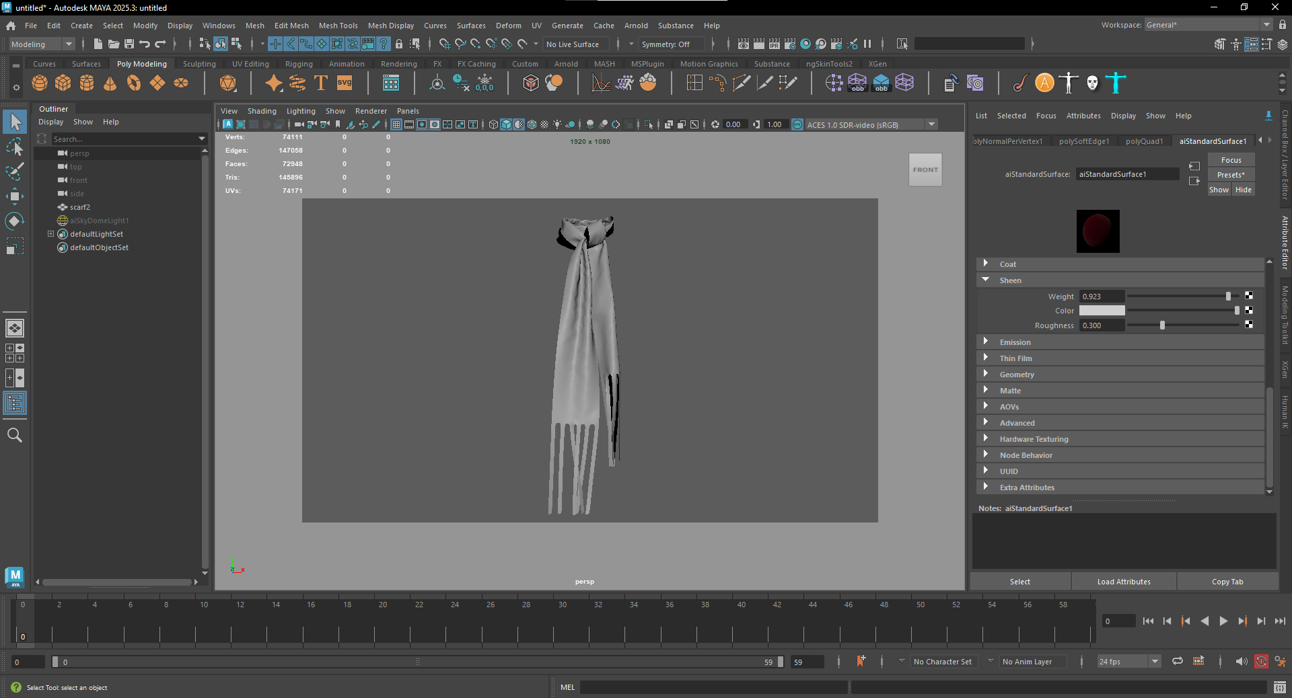Image resolution: width=1292 pixels, height=698 pixels.
Task: Click the polygon Type text tool
Action: click(321, 83)
